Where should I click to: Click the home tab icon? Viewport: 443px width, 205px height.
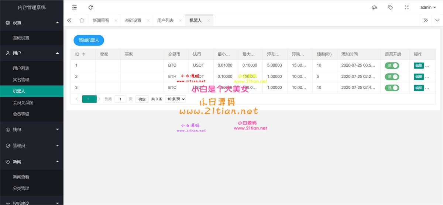(x=82, y=20)
